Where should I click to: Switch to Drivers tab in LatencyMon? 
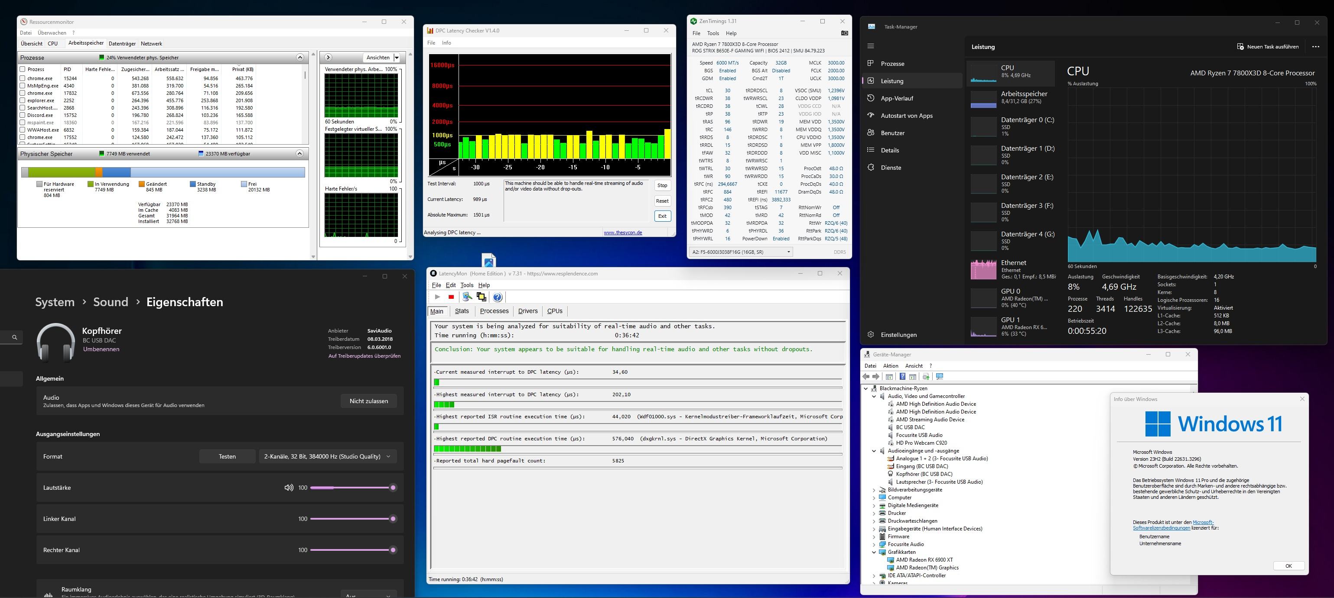tap(528, 311)
